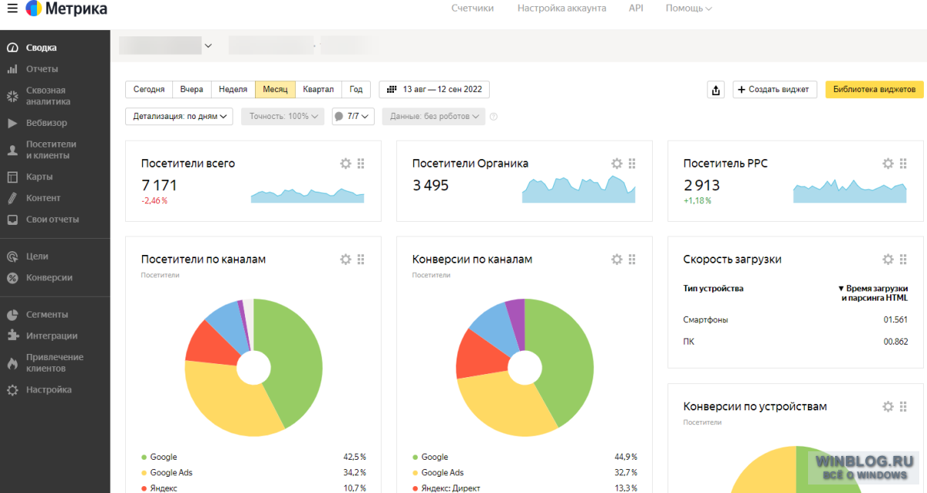Image resolution: width=927 pixels, height=493 pixels.
Task: Click the Свои отчеты inbox icon
Action: pyautogui.click(x=12, y=219)
